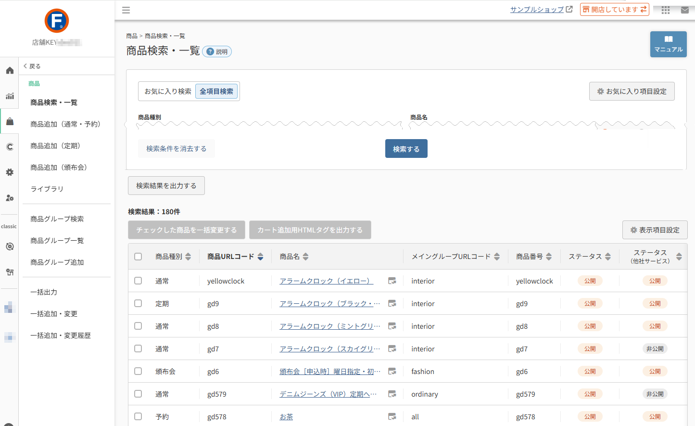695x426 pixels.
Task: Open ライブラリ in side menu
Action: tap(47, 189)
